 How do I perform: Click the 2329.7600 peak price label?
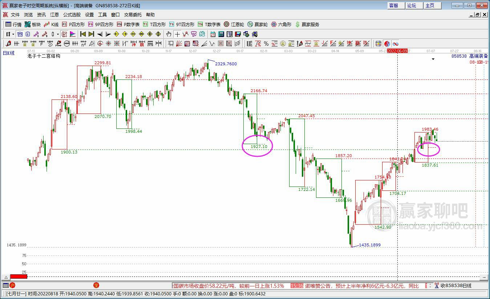(x=226, y=64)
